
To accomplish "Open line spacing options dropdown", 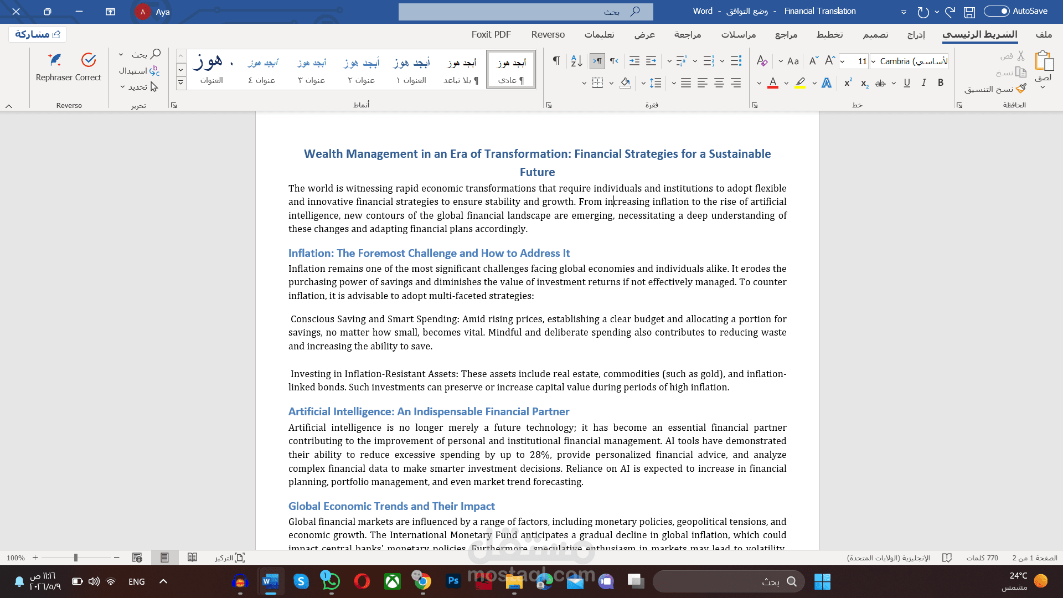I will [x=643, y=84].
